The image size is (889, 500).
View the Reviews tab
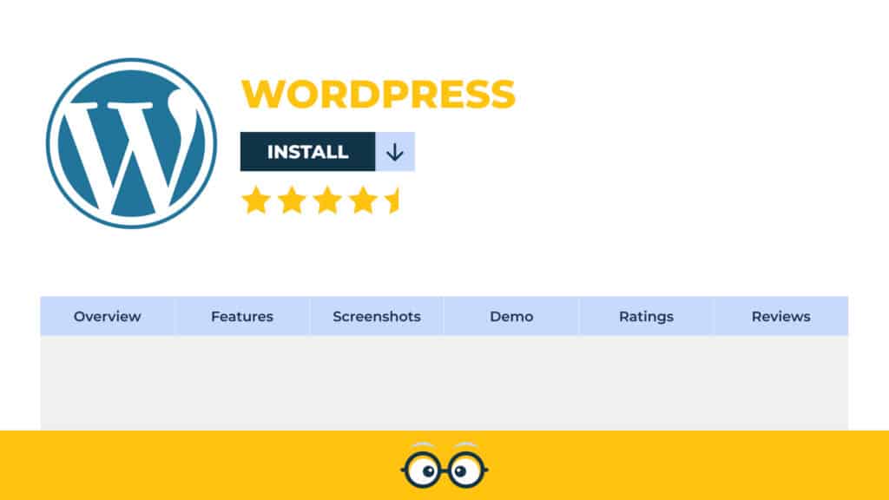point(780,316)
